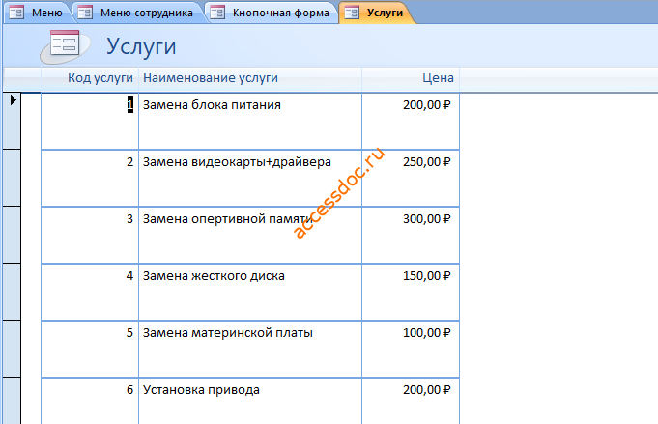This screenshot has height=424, width=658.
Task: Click the Замена жесткого диска field
Action: click(250, 292)
